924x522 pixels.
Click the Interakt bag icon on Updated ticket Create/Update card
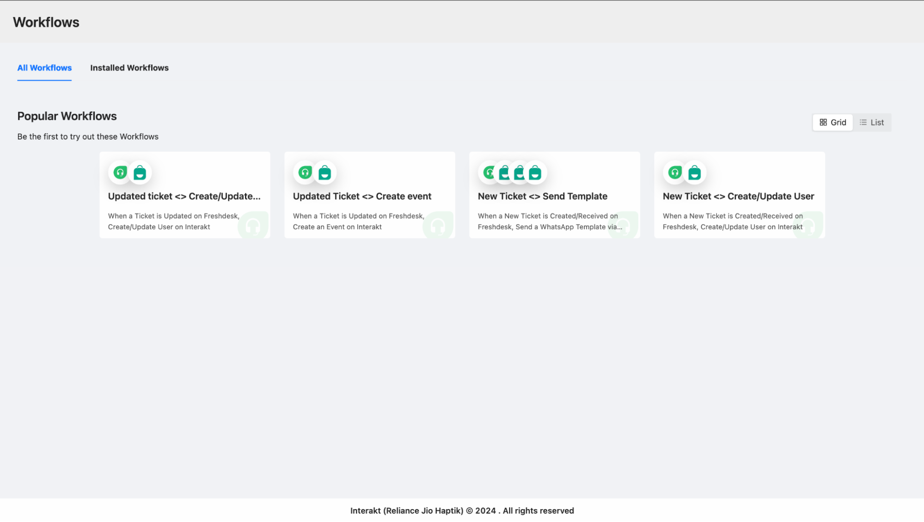tap(140, 172)
